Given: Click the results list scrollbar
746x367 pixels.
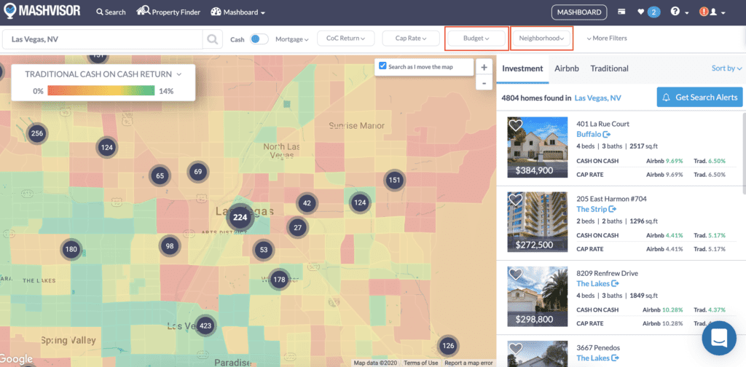Looking at the screenshot, I should click(744, 153).
